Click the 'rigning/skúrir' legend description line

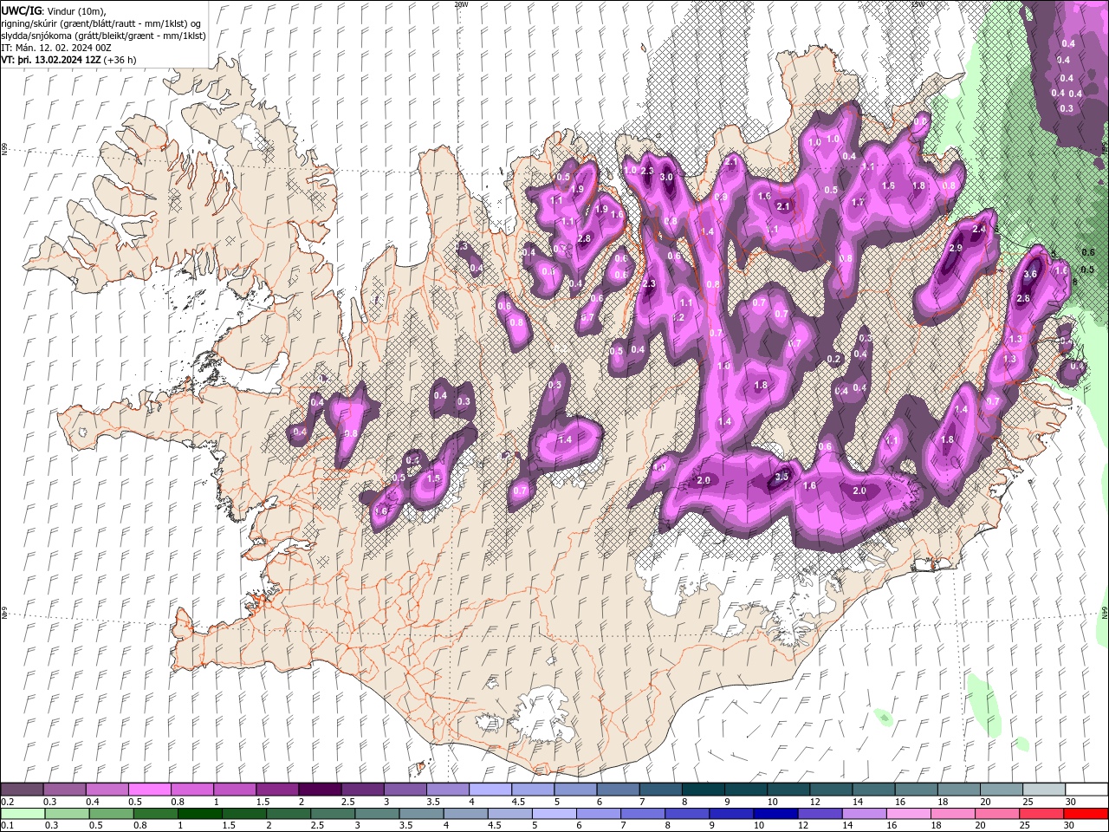(x=101, y=23)
